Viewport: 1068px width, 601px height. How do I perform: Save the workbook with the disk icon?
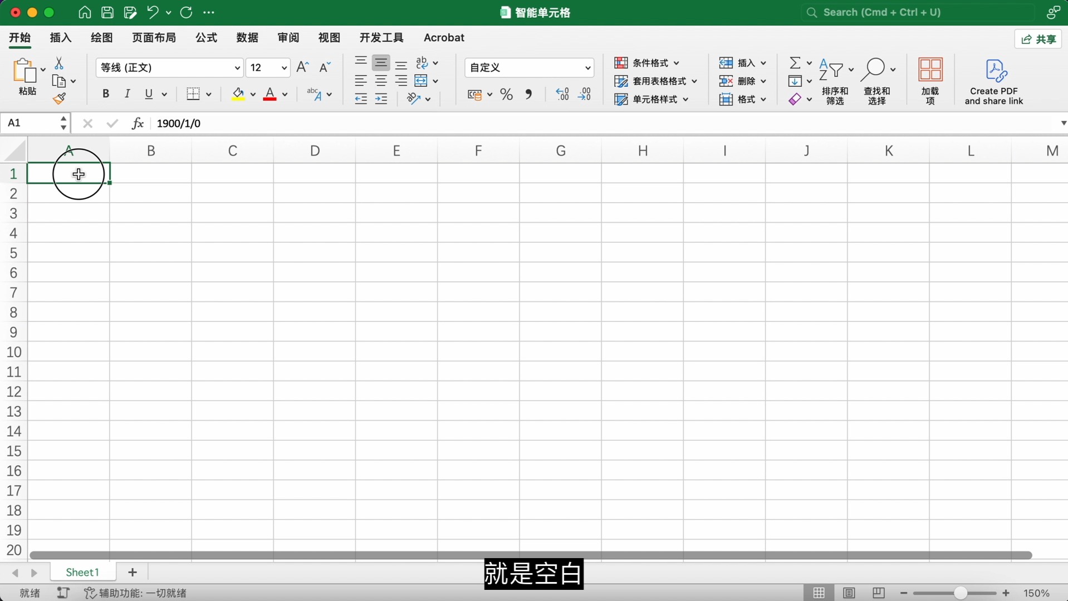pos(107,12)
